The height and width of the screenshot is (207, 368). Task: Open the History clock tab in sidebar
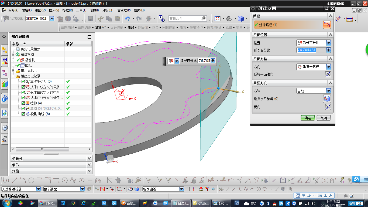tap(5, 127)
